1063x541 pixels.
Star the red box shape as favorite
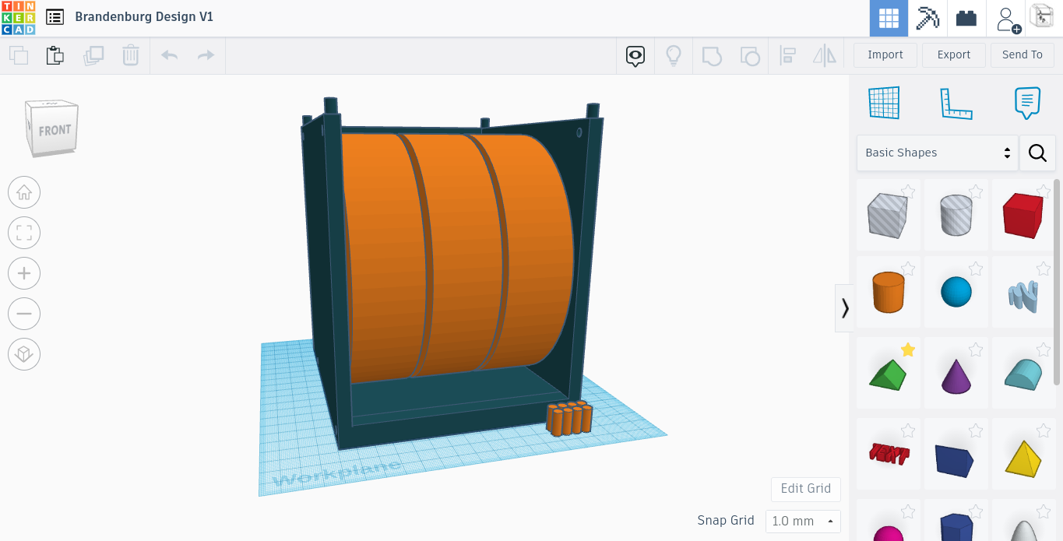click(1044, 191)
